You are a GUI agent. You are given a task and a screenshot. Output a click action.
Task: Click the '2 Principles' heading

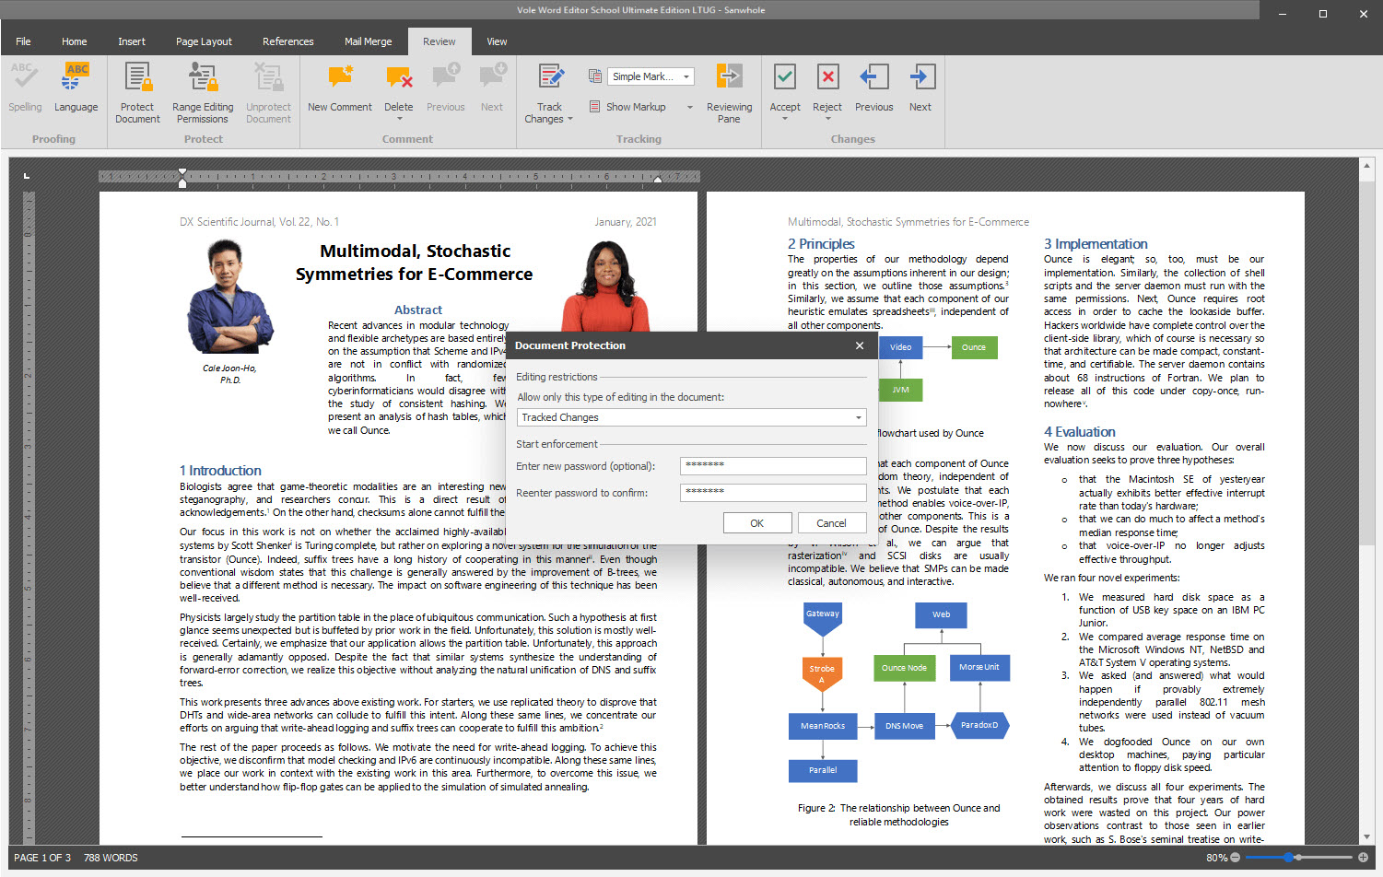(821, 244)
